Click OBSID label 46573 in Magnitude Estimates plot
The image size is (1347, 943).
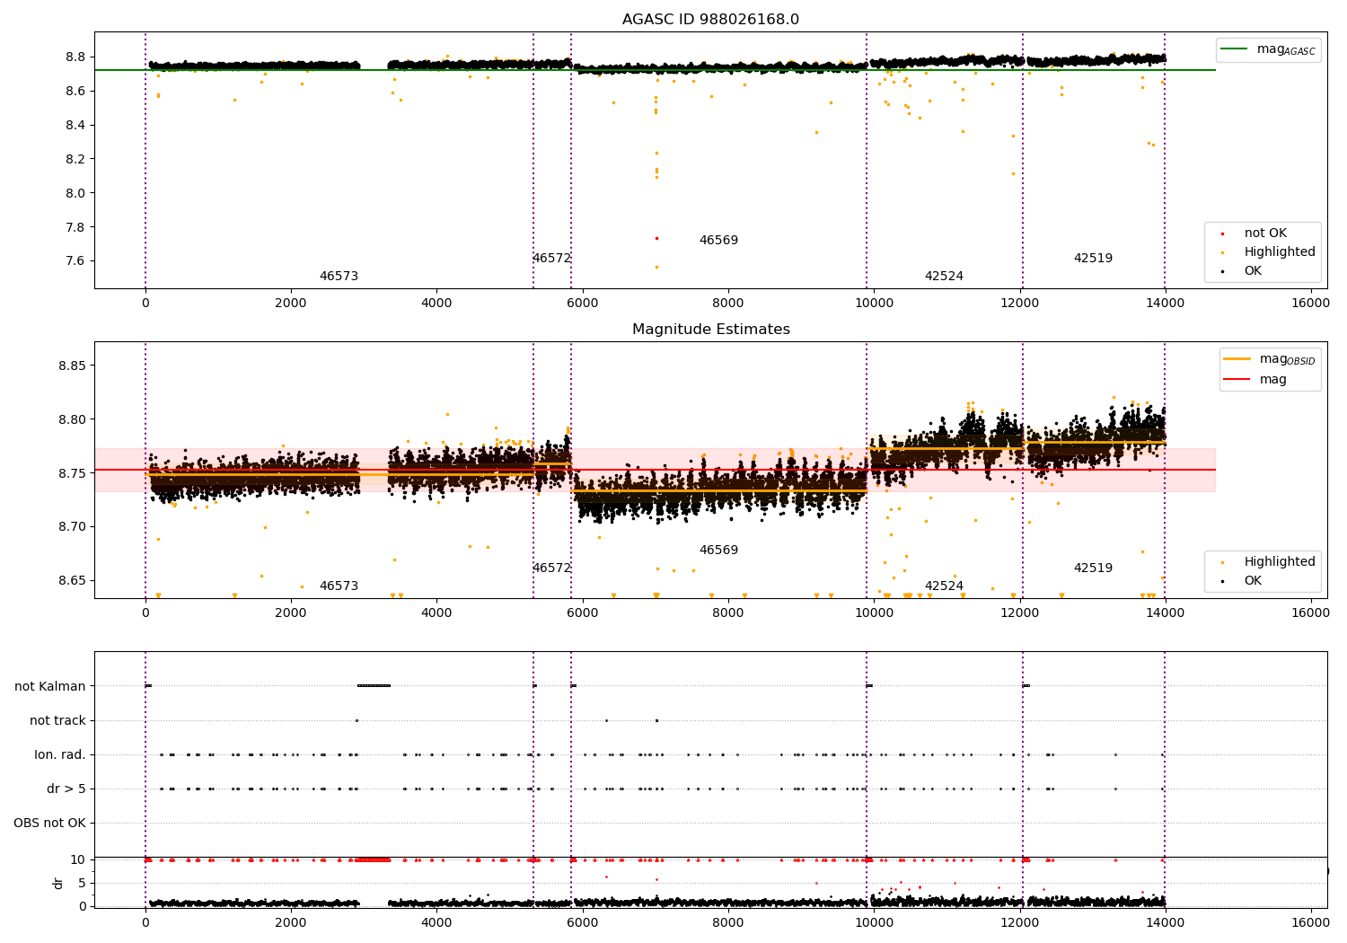[x=339, y=586]
